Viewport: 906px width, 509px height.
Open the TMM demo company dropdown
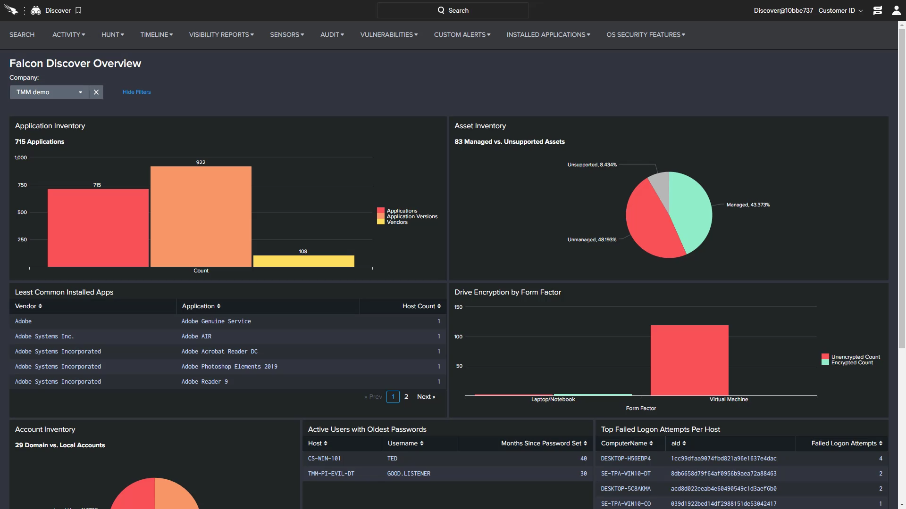(49, 92)
